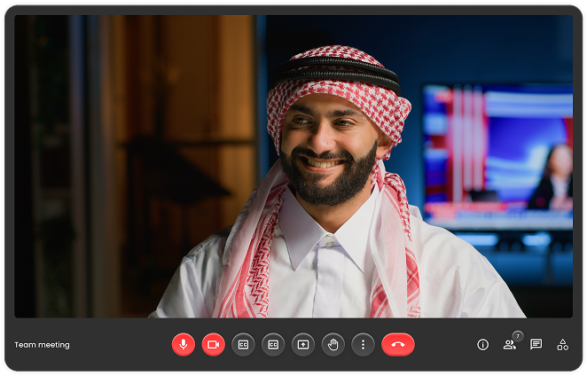This screenshot has width=587, height=376.
Task: Click the CC button next to present screen
Action: click(273, 344)
